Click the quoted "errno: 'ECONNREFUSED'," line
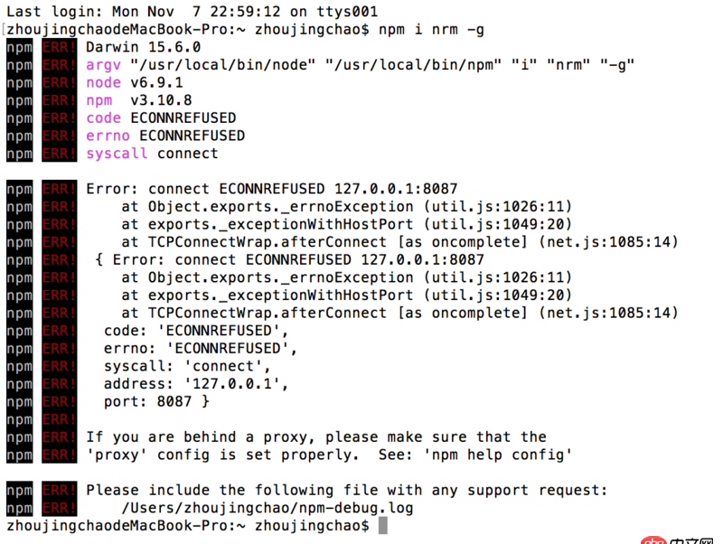 click(x=201, y=348)
